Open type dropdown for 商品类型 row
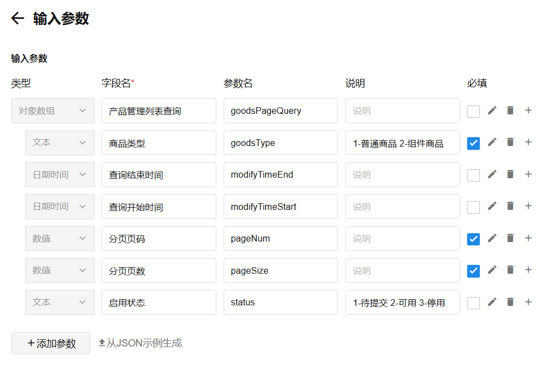Screen dimensions: 542x377 pos(60,143)
